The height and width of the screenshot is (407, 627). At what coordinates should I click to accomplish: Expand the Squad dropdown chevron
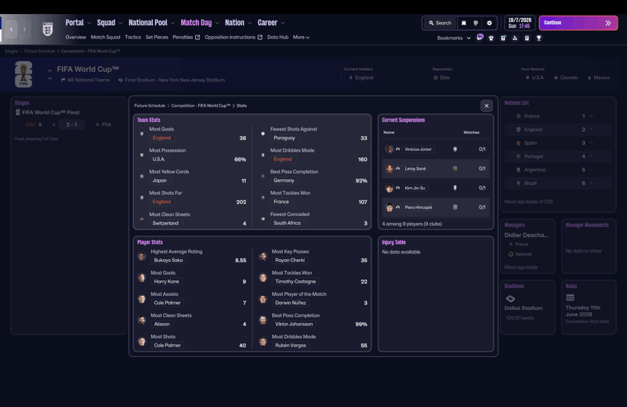[121, 23]
